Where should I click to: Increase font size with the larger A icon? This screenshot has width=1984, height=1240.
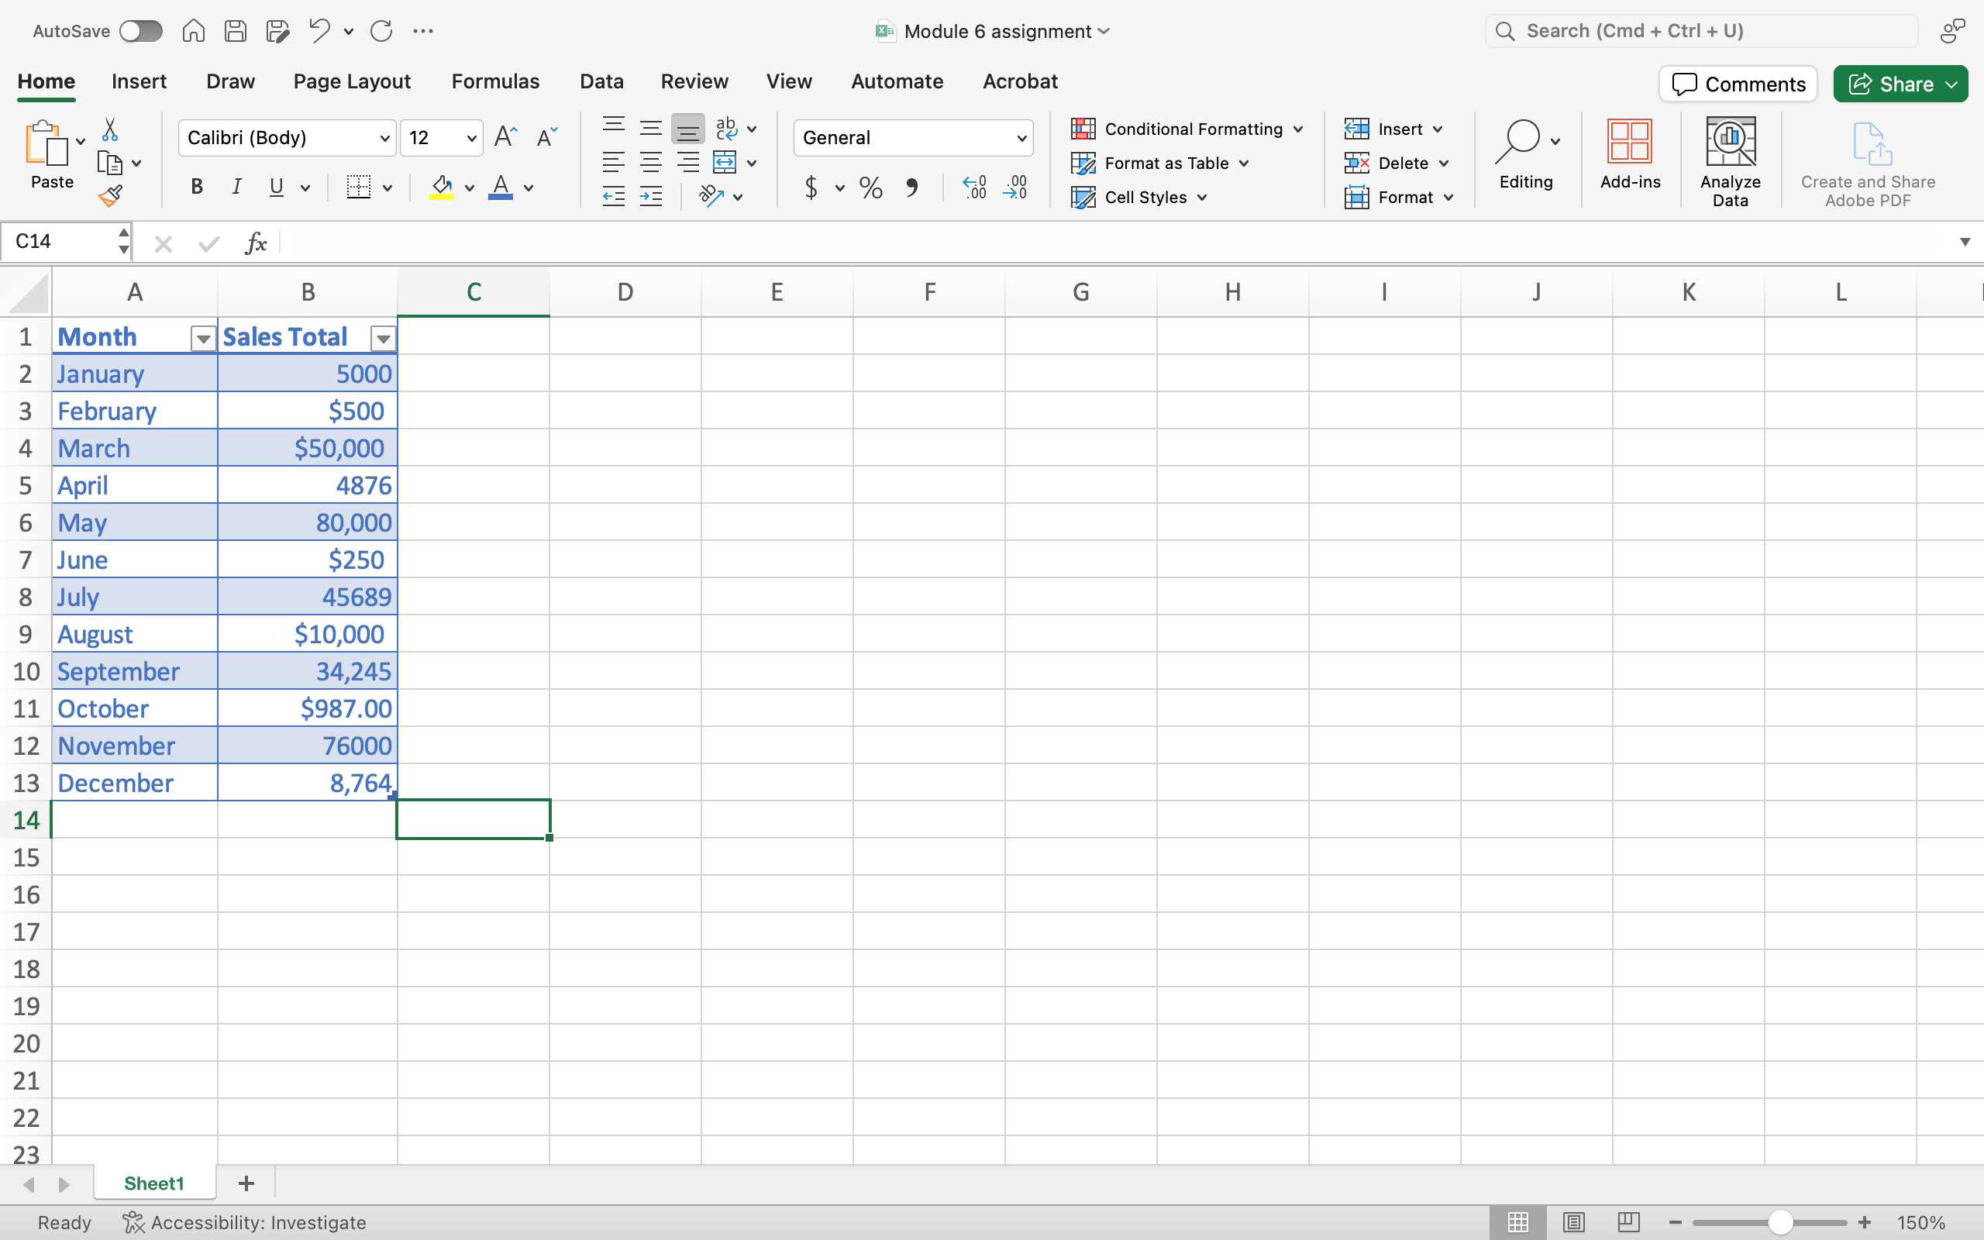tap(506, 137)
